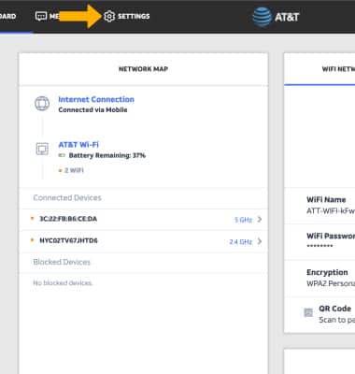This screenshot has width=355, height=374.
Task: Click the 2.4 GHz band label
Action: (241, 241)
